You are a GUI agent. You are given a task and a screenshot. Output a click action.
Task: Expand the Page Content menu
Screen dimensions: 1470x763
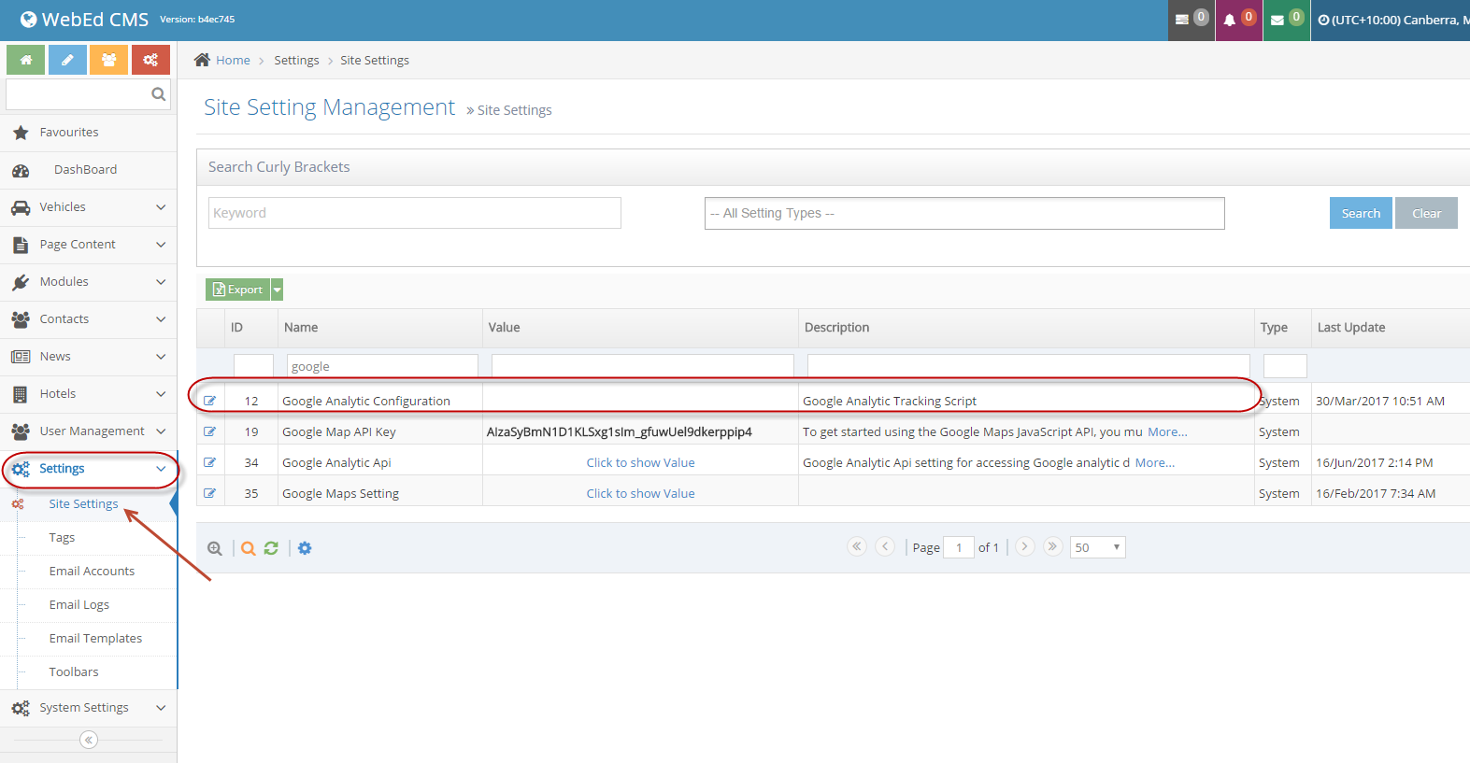89,245
